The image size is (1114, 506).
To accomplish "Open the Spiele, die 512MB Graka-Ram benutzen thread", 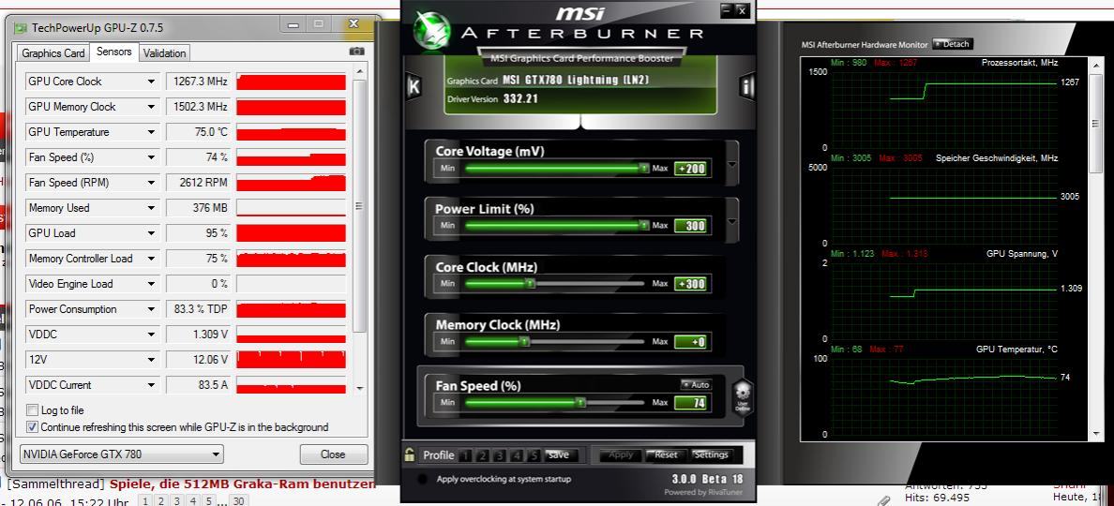I will coord(243,484).
